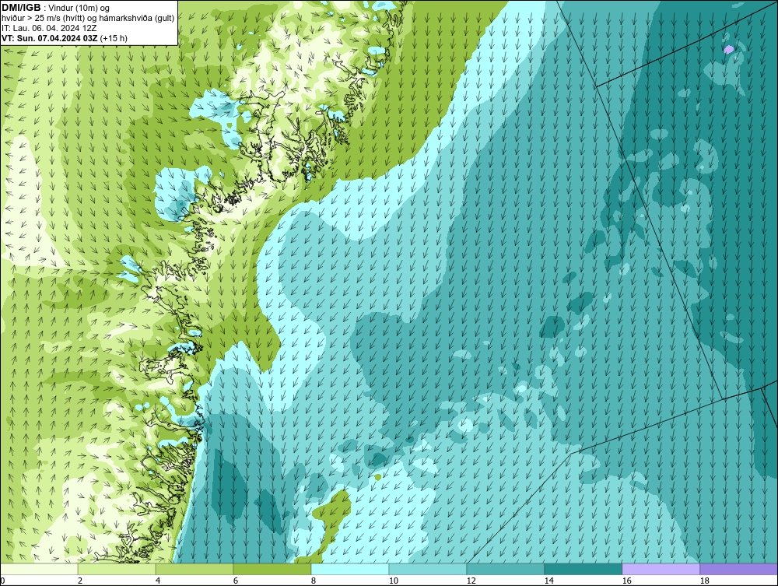Click the 0-2 m/s palest legend swatch
The image size is (778, 586).
point(39,569)
